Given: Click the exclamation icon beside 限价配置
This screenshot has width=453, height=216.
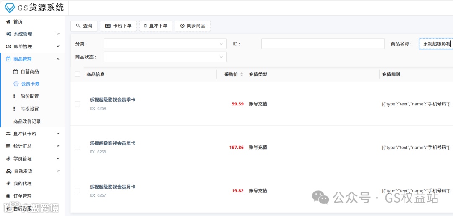Looking at the screenshot, I should 14,96.
